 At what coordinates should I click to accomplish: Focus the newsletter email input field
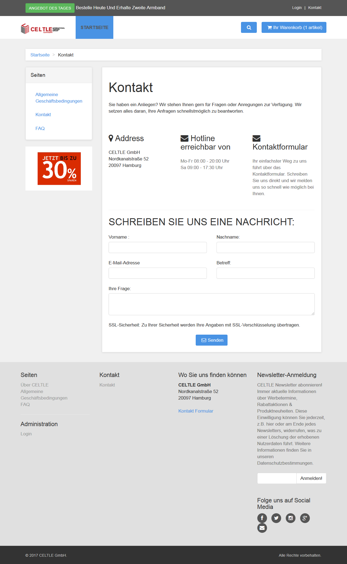(277, 478)
